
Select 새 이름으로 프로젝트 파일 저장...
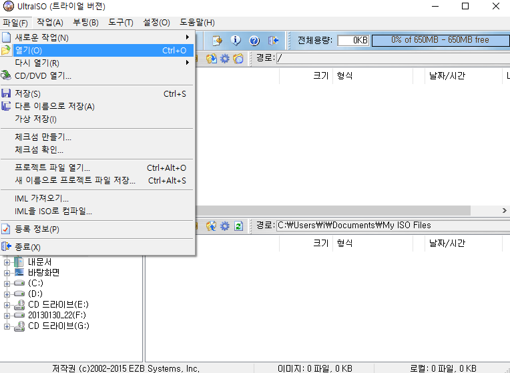[97, 180]
